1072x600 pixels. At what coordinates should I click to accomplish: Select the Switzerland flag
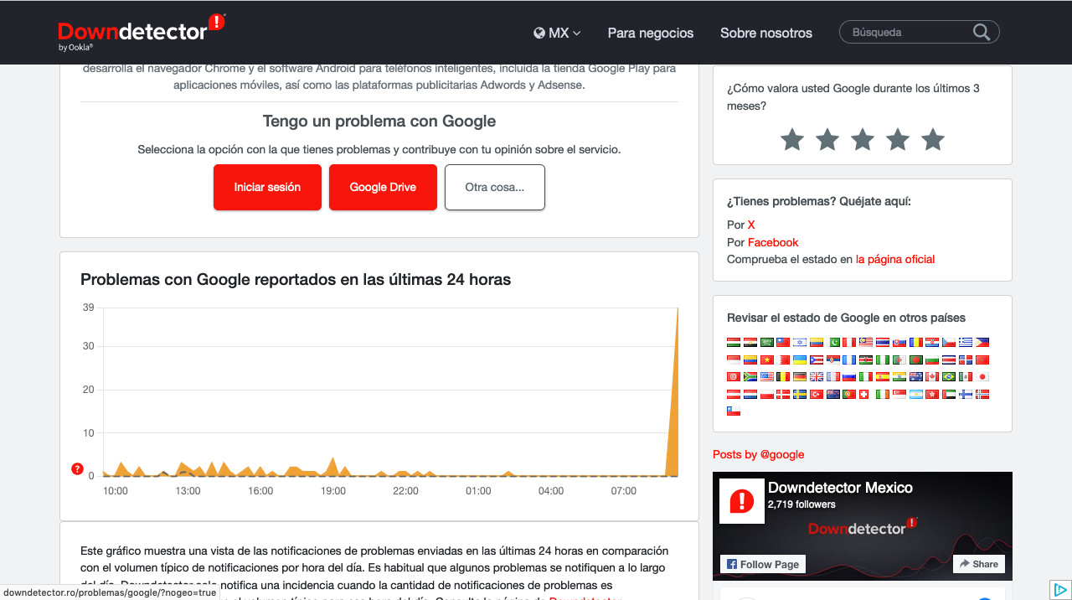pos(864,394)
